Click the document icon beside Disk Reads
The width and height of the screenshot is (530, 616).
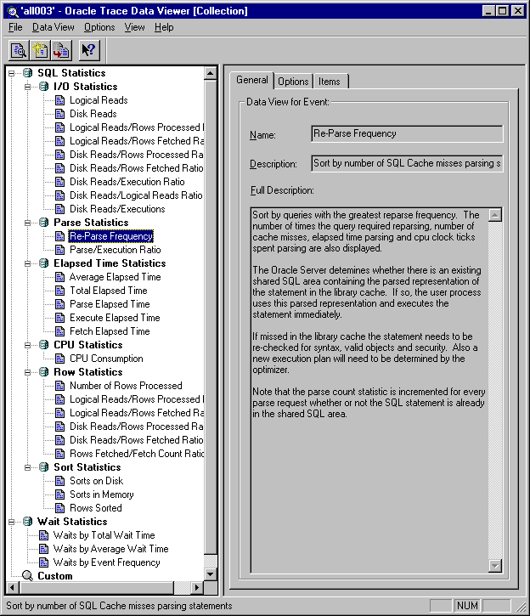point(60,114)
